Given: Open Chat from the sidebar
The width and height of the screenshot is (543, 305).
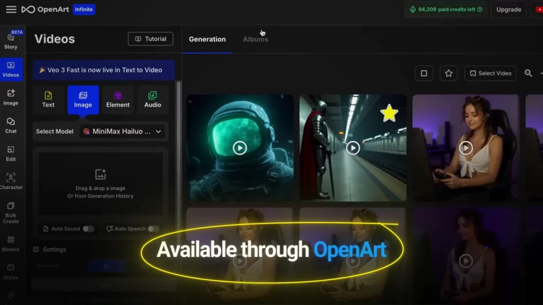Looking at the screenshot, I should [x=11, y=127].
